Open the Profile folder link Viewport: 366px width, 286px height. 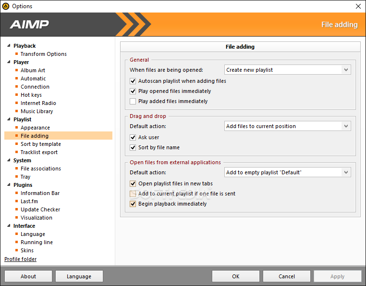click(x=21, y=259)
